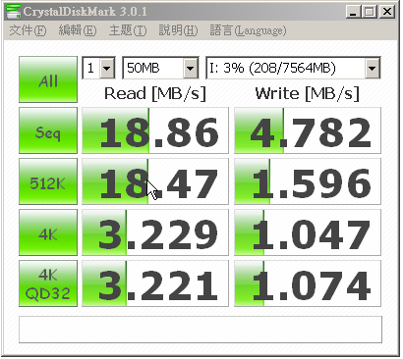Start the 512K test

point(48,181)
